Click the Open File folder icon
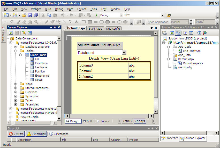The image size is (220, 148). click(x=24, y=15)
